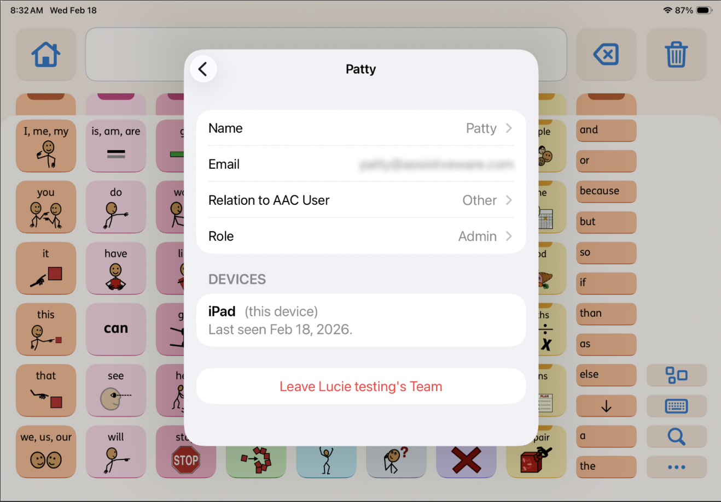Tap the magnifying glass search icon
The image size is (721, 502).
tap(676, 436)
